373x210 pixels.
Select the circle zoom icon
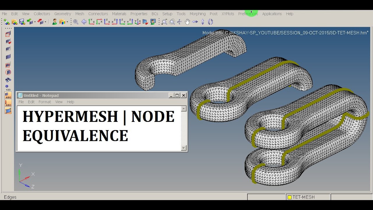click(x=172, y=22)
